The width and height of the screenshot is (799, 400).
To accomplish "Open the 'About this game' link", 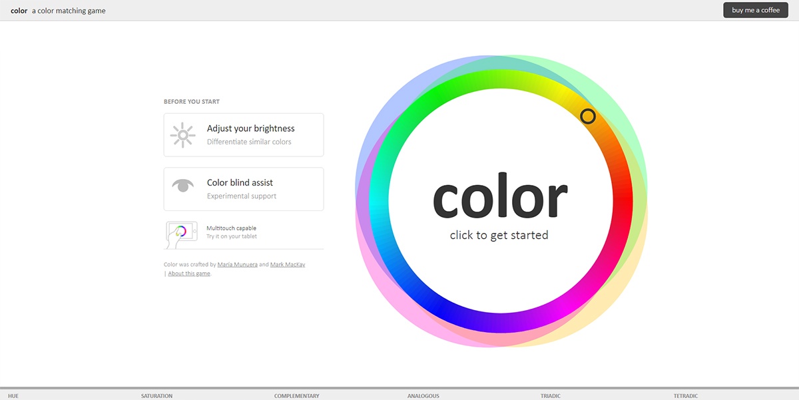I will tap(189, 274).
